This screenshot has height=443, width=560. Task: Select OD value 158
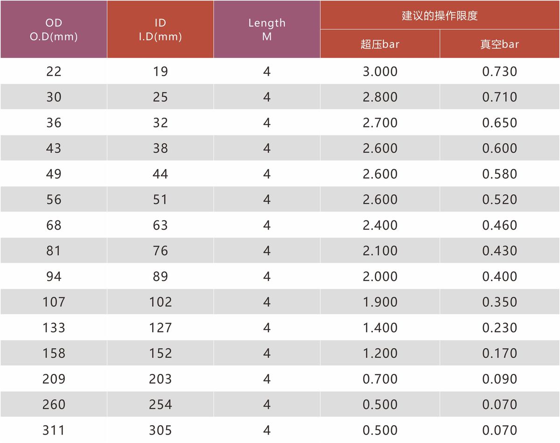pos(54,353)
